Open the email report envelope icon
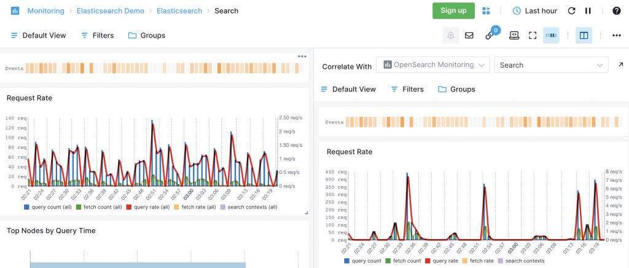 click(x=469, y=35)
